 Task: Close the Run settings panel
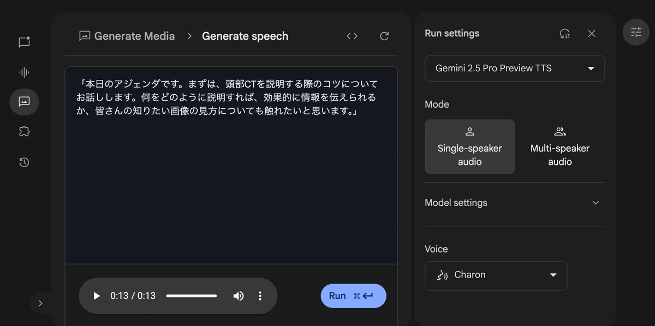(592, 34)
